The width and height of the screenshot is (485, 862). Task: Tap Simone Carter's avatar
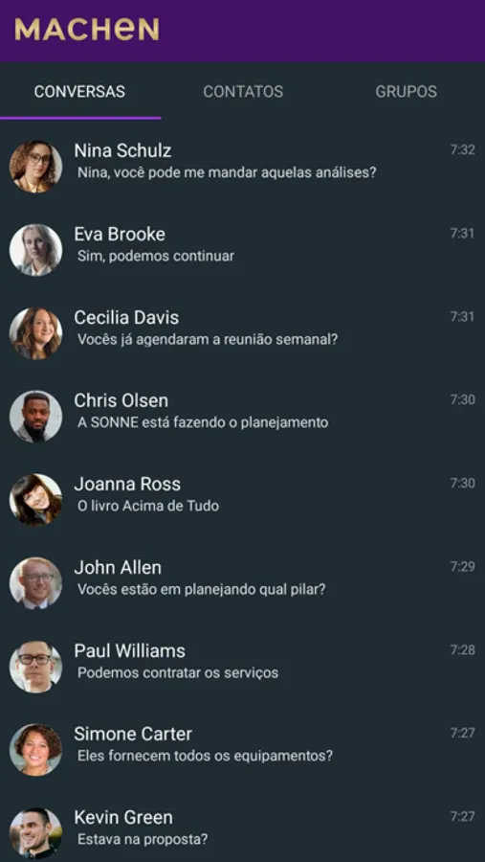tap(35, 750)
